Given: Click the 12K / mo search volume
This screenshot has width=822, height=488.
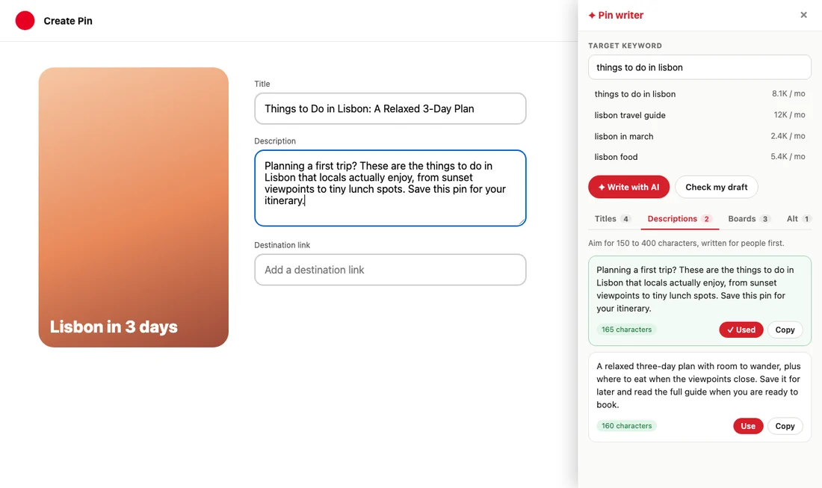Looking at the screenshot, I should pyautogui.click(x=789, y=115).
